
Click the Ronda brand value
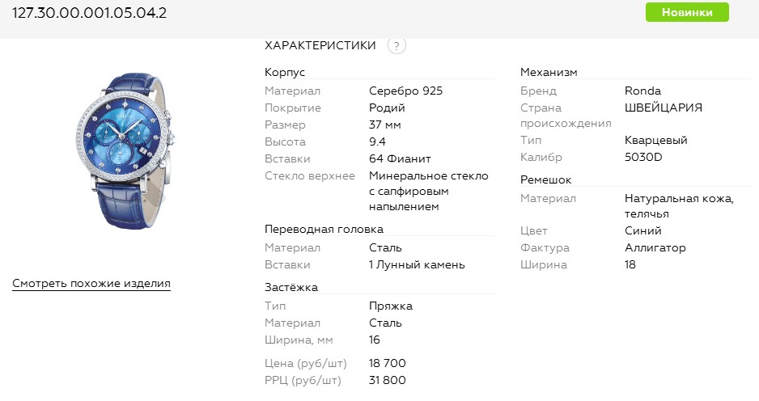[642, 91]
